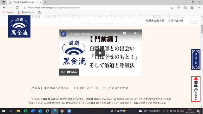Click the video channel avatar icon
Image resolution: width=203 pixels, height=114 pixels.
[63, 34]
